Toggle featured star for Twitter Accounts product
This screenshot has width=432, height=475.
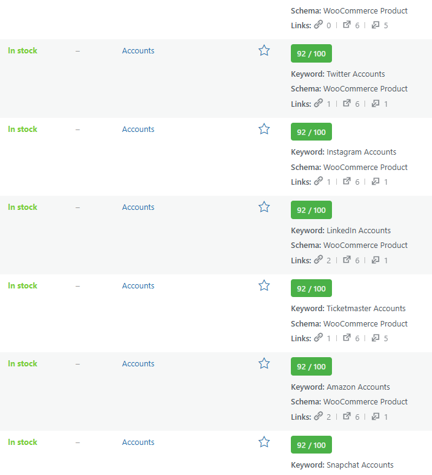pos(264,50)
